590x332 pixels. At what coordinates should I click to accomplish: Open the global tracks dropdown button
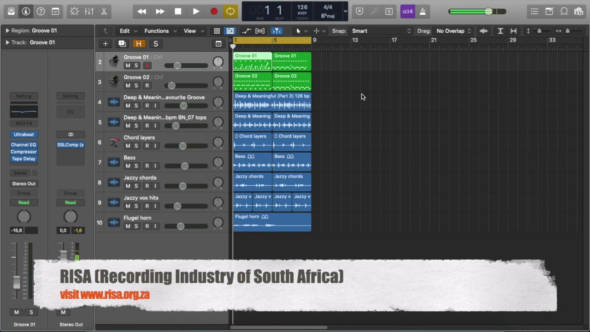[218, 44]
